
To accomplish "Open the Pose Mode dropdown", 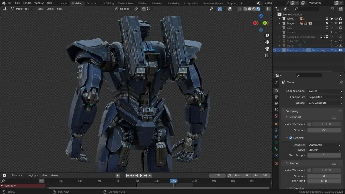I will click(x=22, y=9).
